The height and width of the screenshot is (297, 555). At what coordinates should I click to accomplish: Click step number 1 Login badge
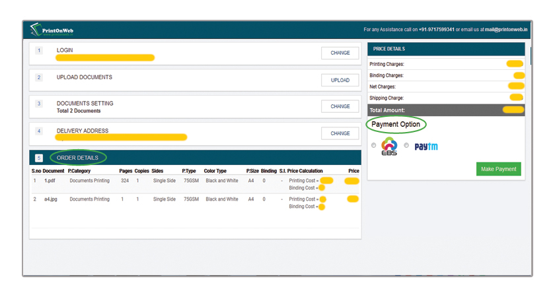pos(39,51)
